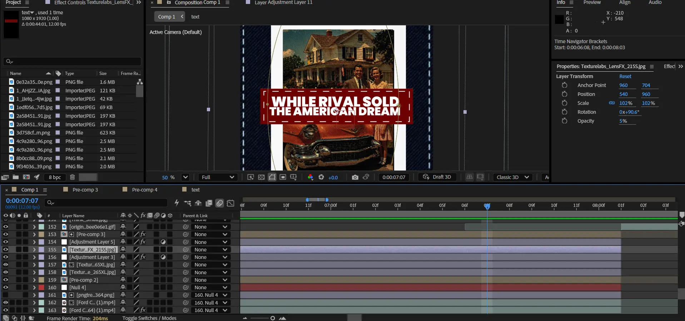Image resolution: width=685 pixels, height=321 pixels.
Task: Click the delete trash icon in Project panel
Action: [72, 177]
